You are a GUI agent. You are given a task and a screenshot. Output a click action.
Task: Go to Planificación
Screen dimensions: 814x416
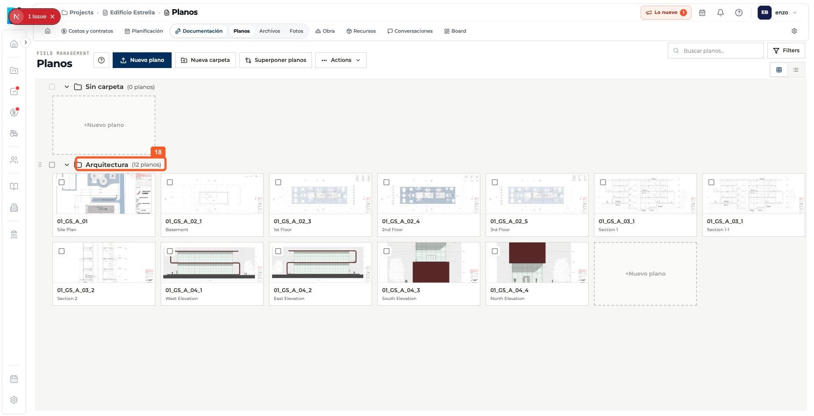point(144,31)
